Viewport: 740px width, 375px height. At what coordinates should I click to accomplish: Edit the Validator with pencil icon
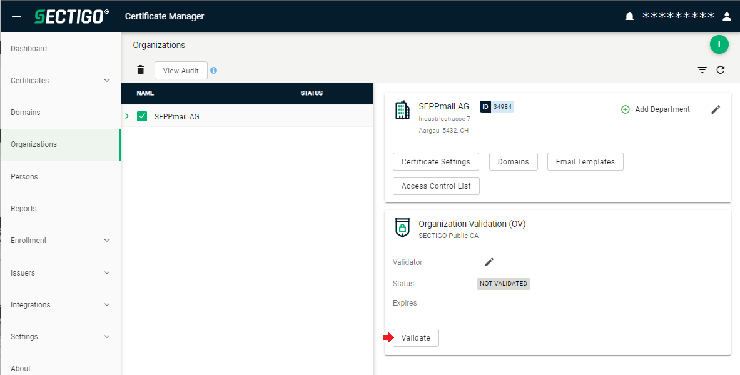[x=489, y=262]
